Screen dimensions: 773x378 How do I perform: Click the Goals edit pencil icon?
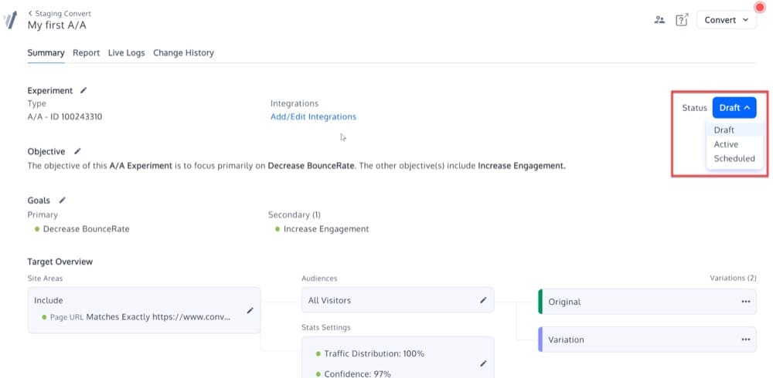[x=63, y=201]
